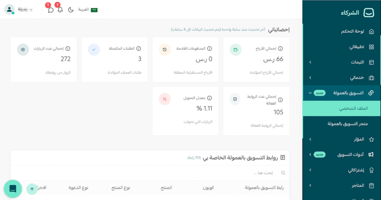
Task: Click the eye icon on visits card
Action: coord(23,49)
